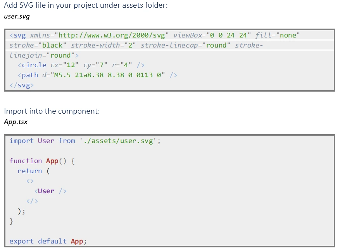Click the circle element line
Image resolution: width=338 pixels, height=252 pixels.
coord(81,65)
